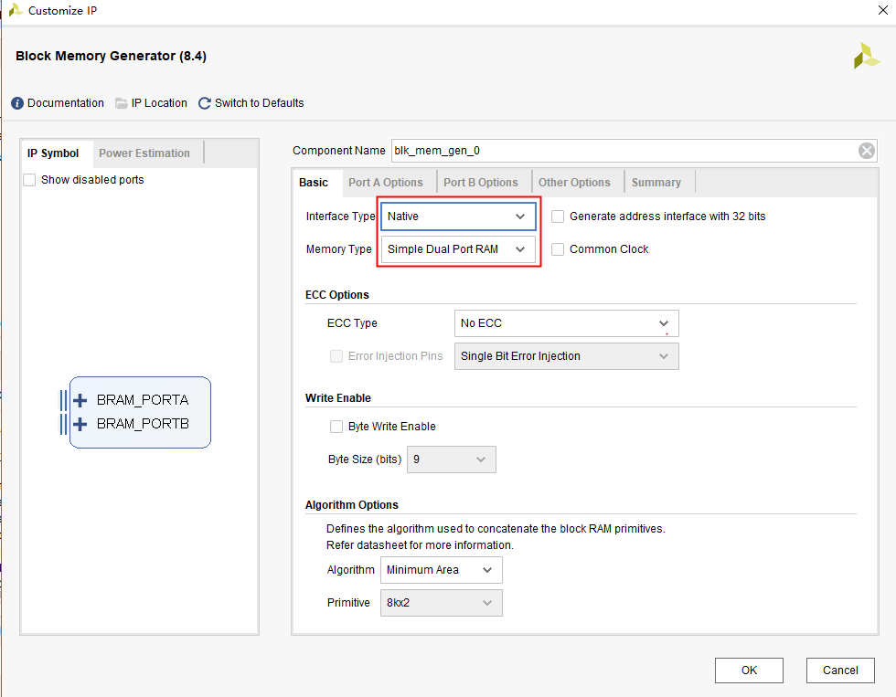
Task: Click the Switch to Defaults refresh icon
Action: (205, 103)
